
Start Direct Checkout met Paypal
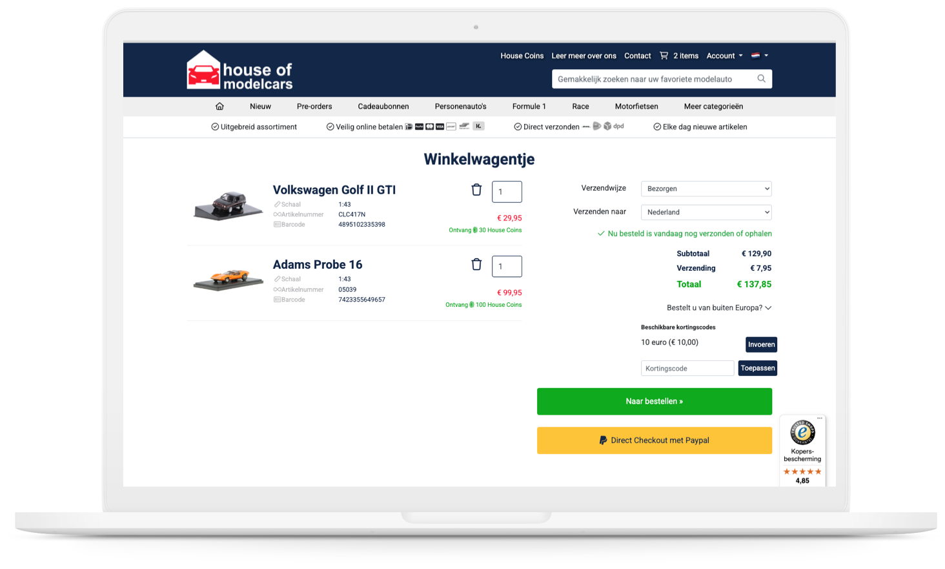(x=654, y=440)
